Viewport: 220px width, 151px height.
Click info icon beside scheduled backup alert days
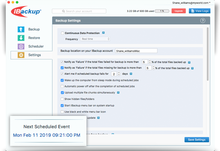coord(131,74)
